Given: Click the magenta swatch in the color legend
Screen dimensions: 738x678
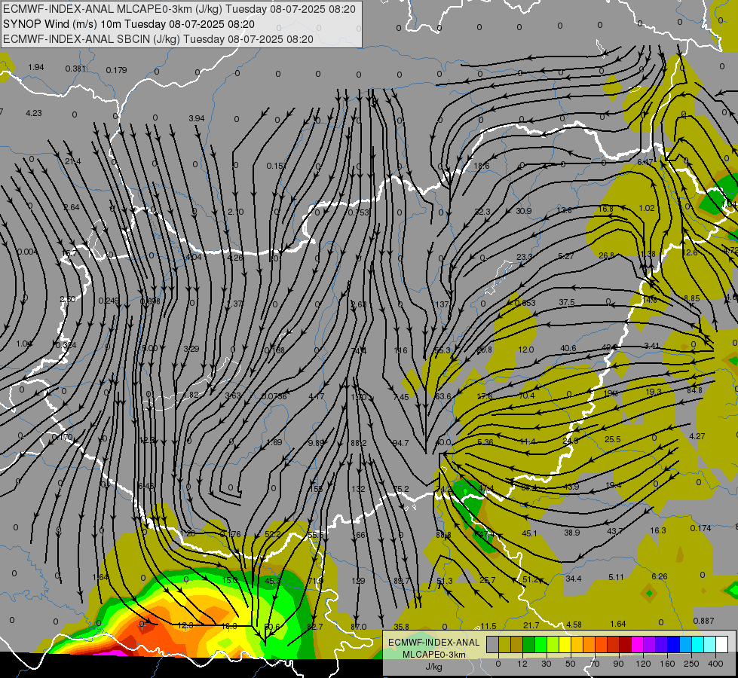Looking at the screenshot, I should click(638, 645).
